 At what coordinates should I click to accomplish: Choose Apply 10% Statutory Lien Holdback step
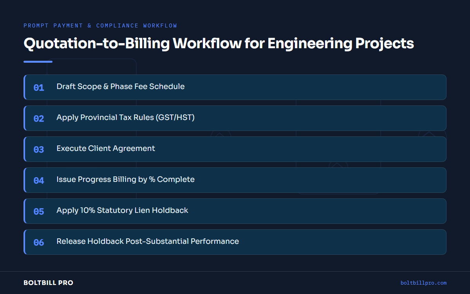(235, 211)
